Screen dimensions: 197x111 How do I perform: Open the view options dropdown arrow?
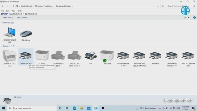point(188,18)
